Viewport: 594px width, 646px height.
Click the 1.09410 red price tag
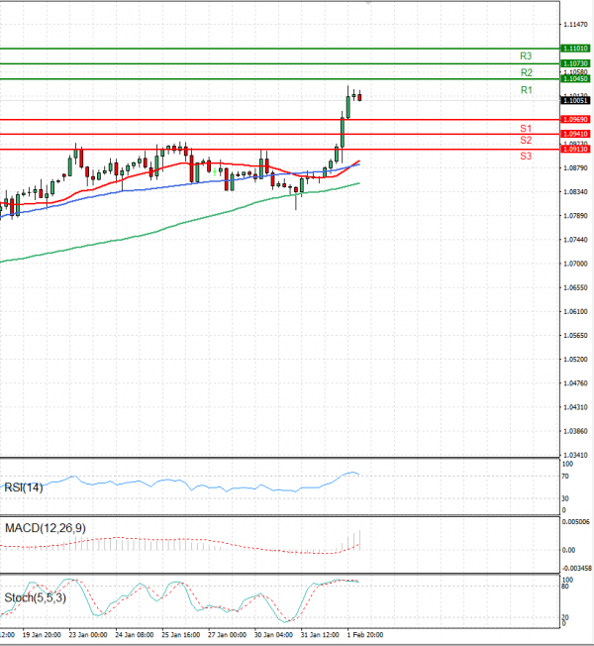coord(574,134)
